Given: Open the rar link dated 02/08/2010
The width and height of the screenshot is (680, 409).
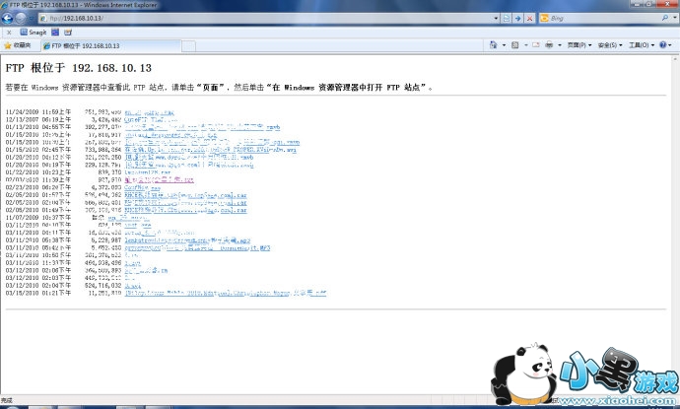Looking at the screenshot, I should tap(185, 210).
